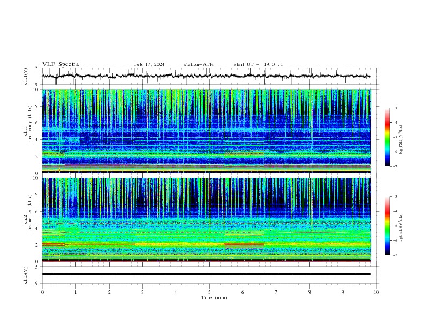Screen dimensions: 424x328
Task: Click the '2' kHz tick on ch.1 frequency axis
Action: pos(37,156)
